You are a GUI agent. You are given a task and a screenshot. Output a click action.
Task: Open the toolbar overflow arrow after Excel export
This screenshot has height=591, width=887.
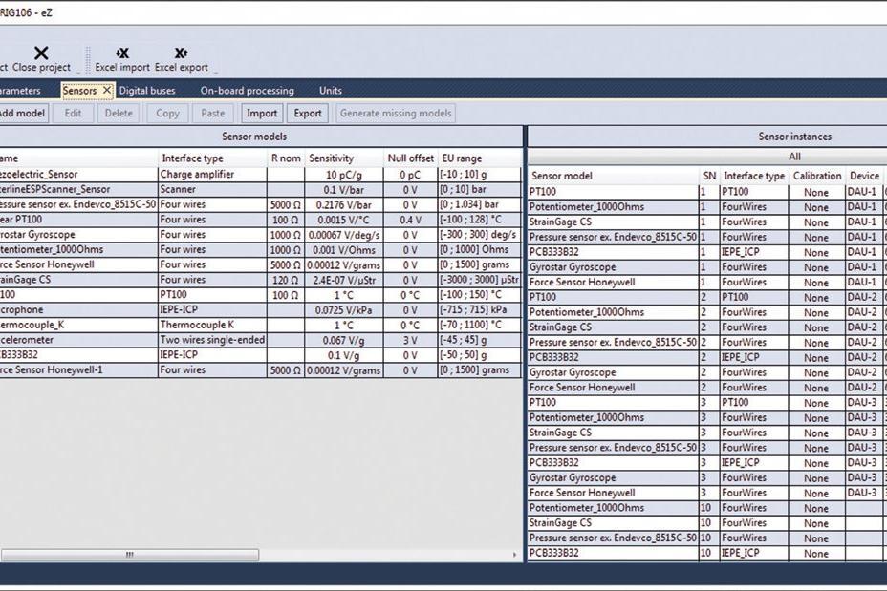point(215,71)
